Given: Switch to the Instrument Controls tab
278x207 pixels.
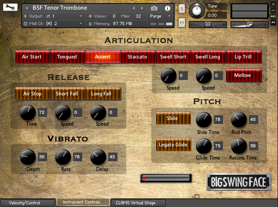Looking at the screenshot, I should 83,202.
